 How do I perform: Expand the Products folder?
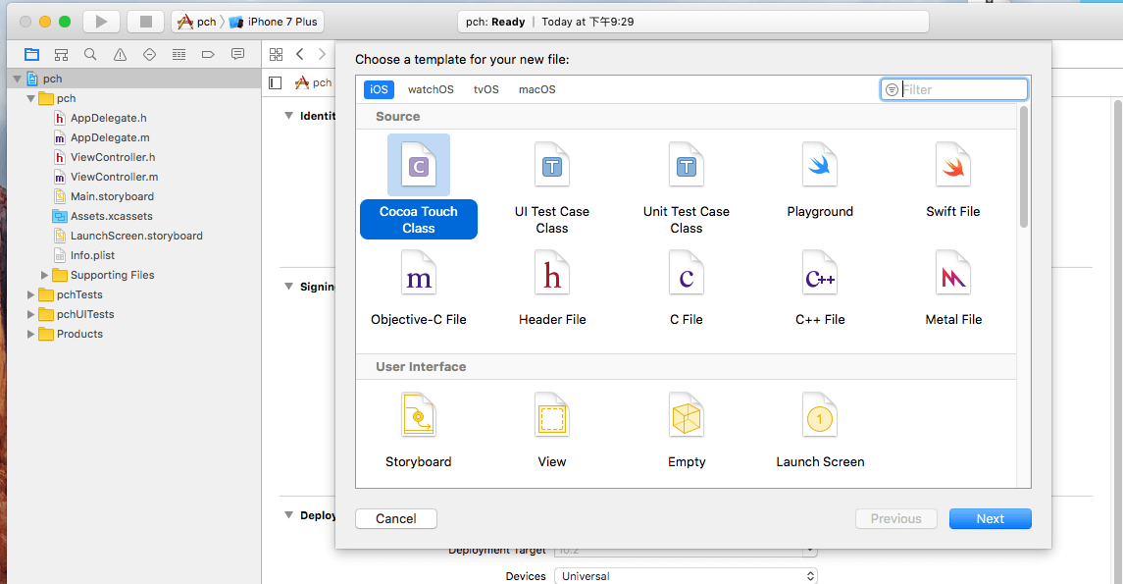(x=31, y=334)
